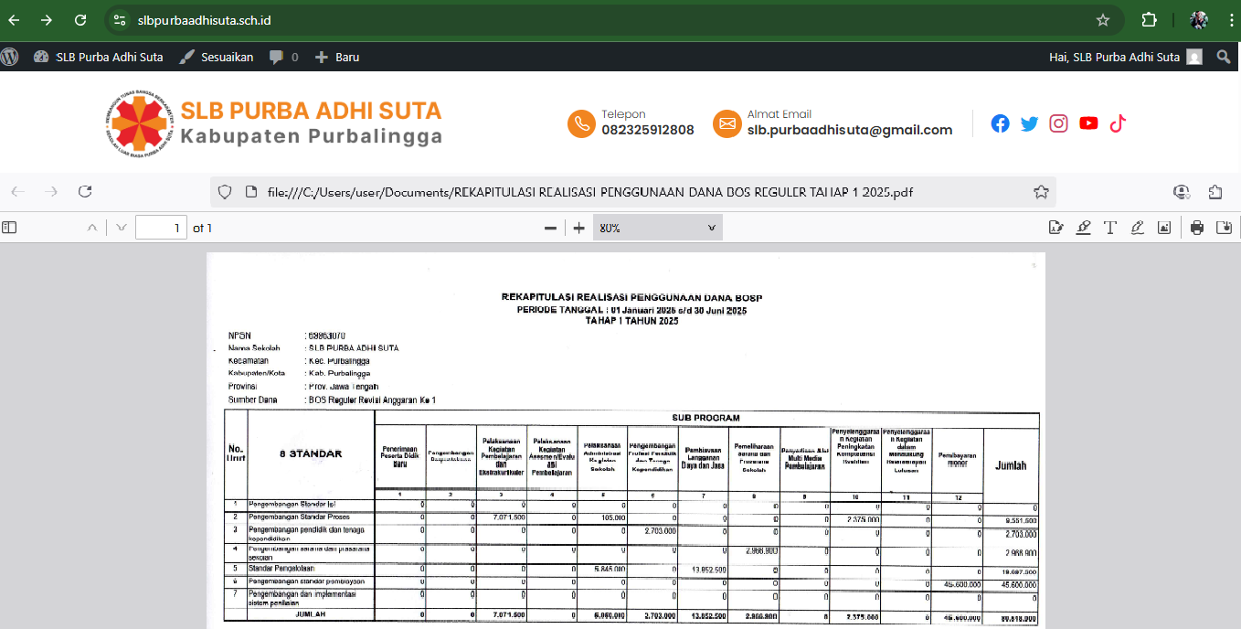Click the SLB Purba Adhi Suta logo

tap(138, 123)
